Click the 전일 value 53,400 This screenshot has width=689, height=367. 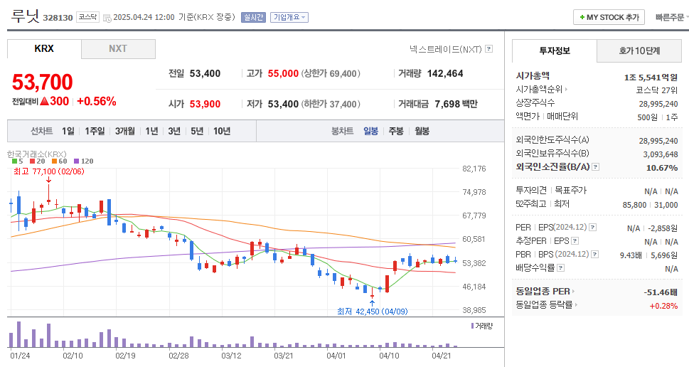(x=205, y=73)
